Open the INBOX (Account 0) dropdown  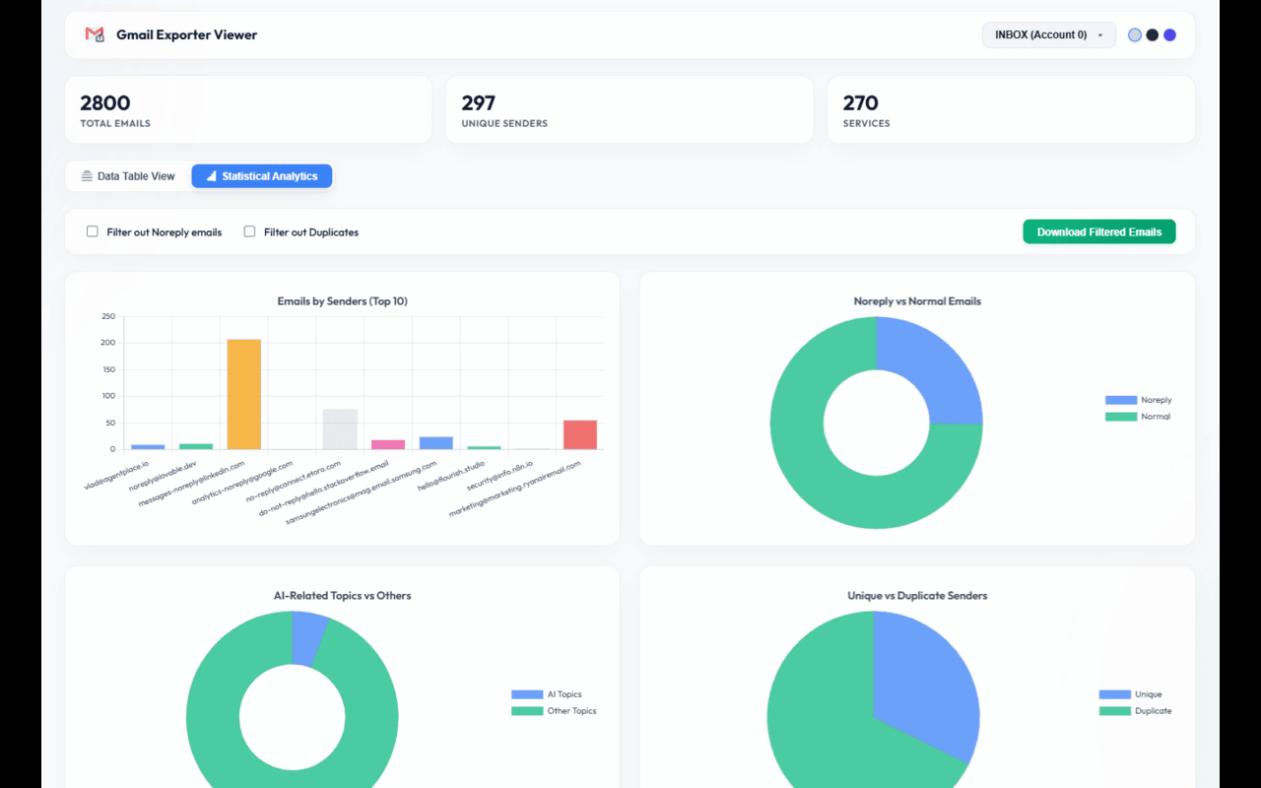[x=1049, y=34]
